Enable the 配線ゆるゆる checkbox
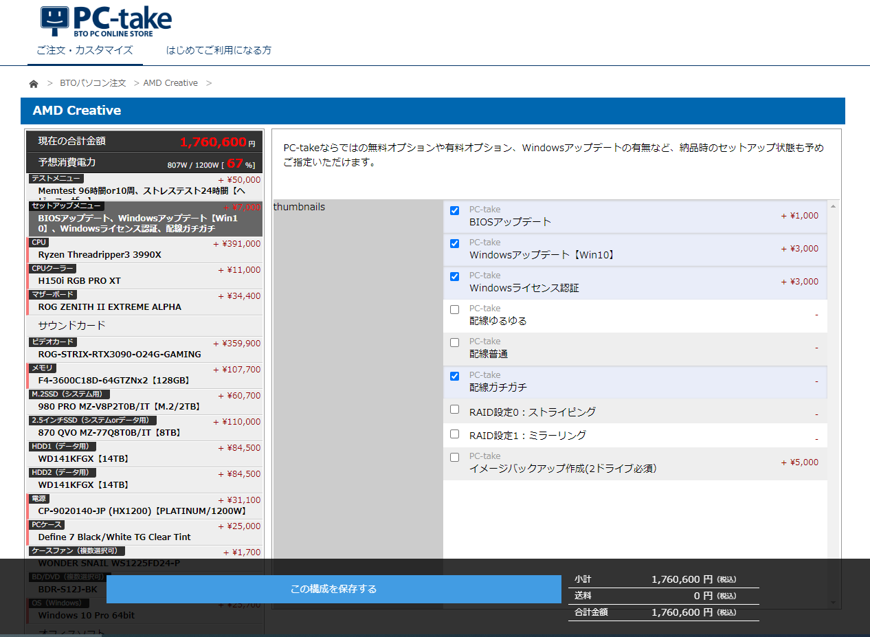Image resolution: width=870 pixels, height=637 pixels. pos(454,309)
